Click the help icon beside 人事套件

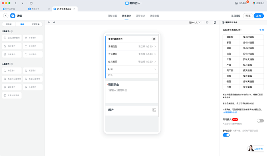click(x=12, y=64)
